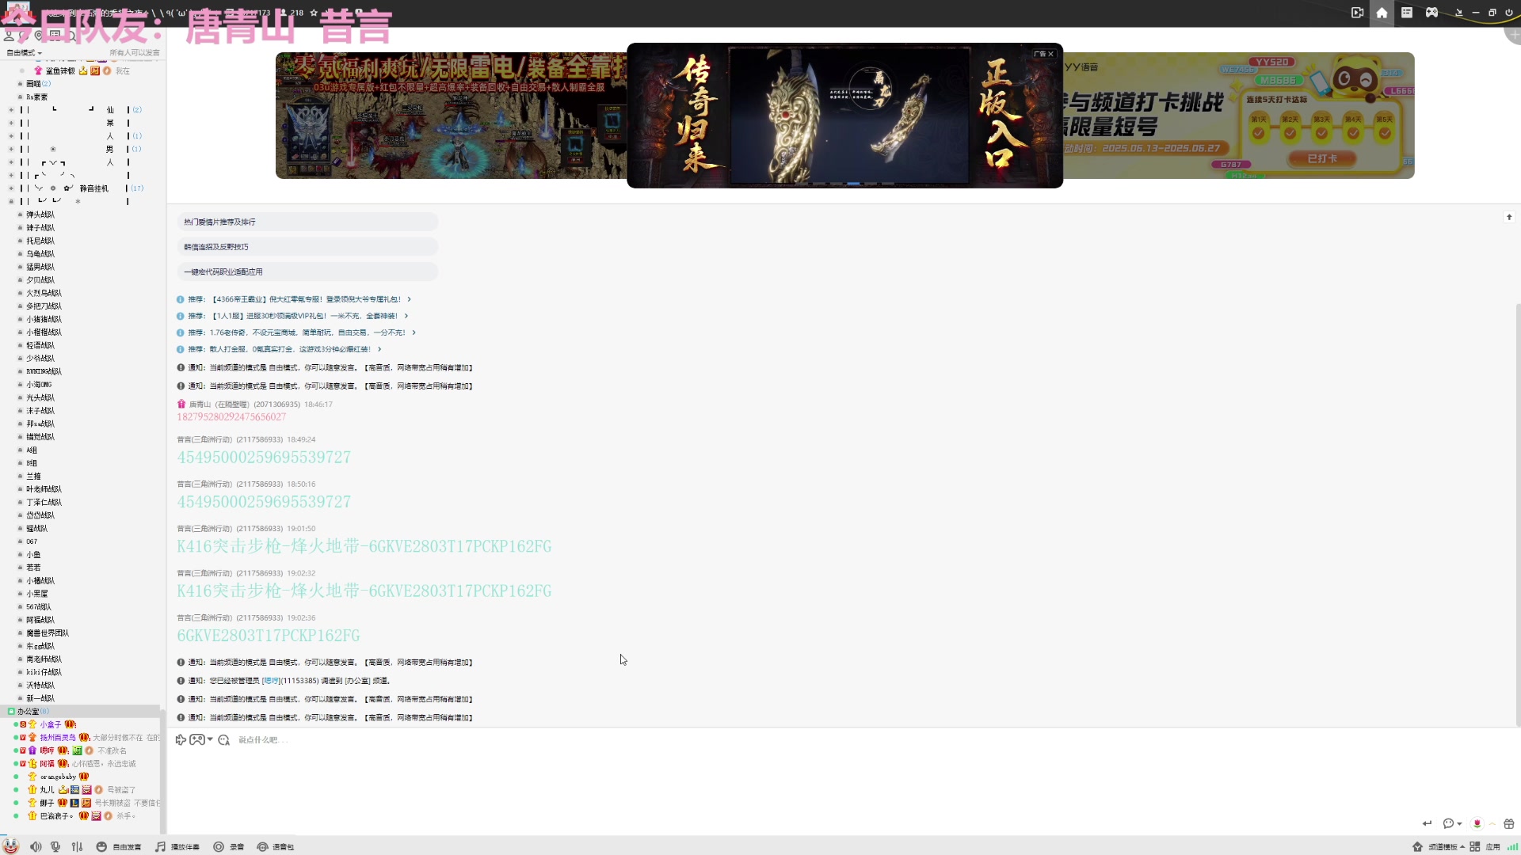Viewport: 1521px width, 855px height.
Task: Select 辣子战队 channel
Action: [40, 228]
